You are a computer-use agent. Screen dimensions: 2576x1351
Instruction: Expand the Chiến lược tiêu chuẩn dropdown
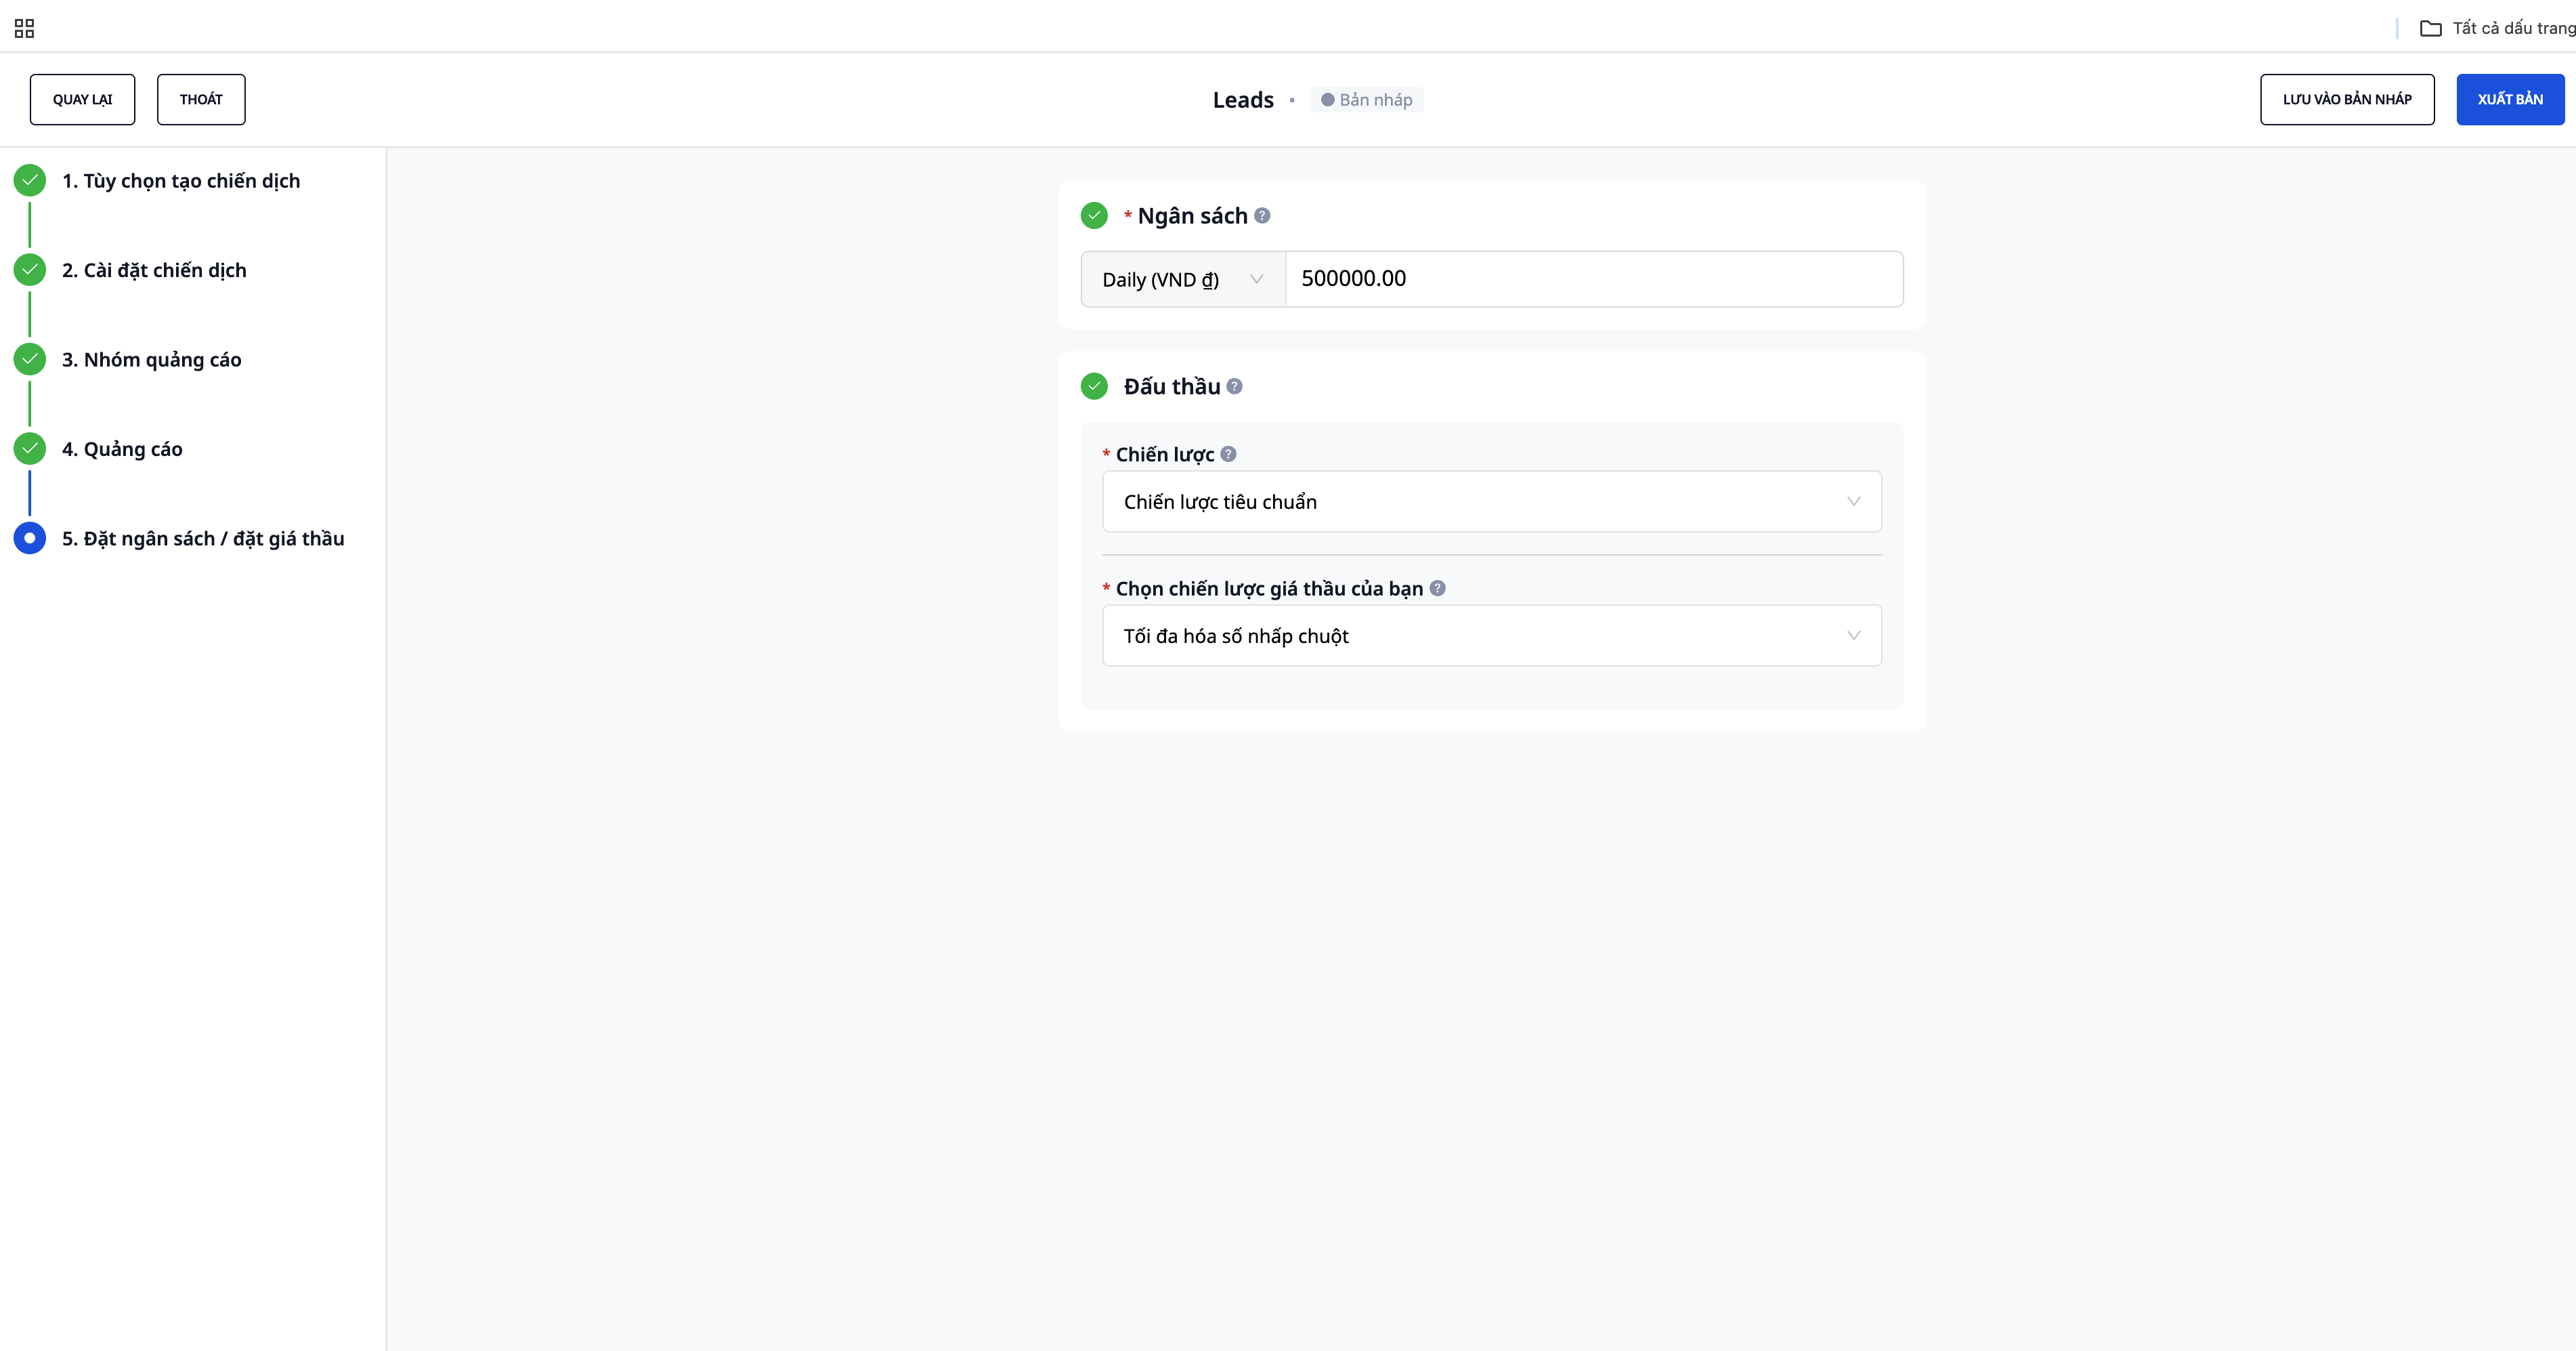1491,501
